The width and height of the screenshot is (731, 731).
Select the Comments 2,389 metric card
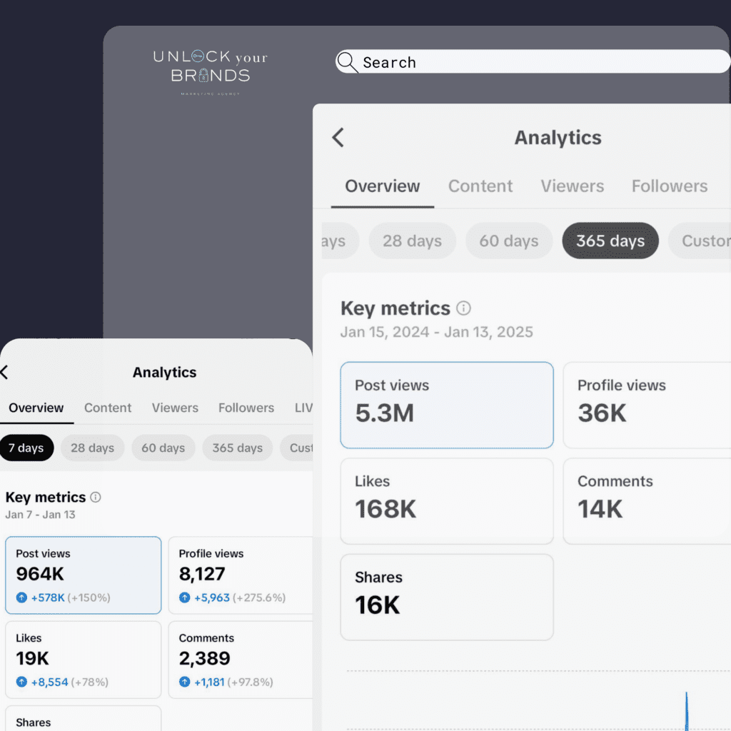240,659
